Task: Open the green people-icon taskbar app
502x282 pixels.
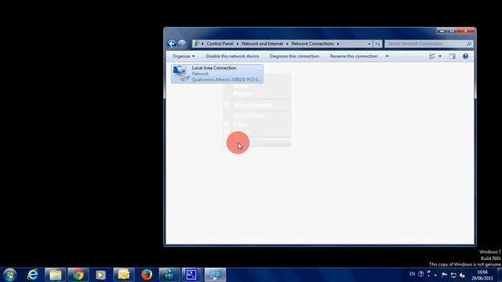Action: coord(169,275)
